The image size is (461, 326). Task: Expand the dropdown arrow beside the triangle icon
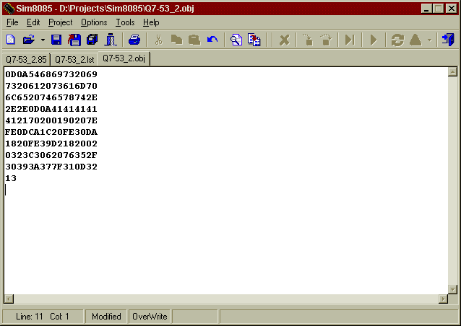pos(430,40)
